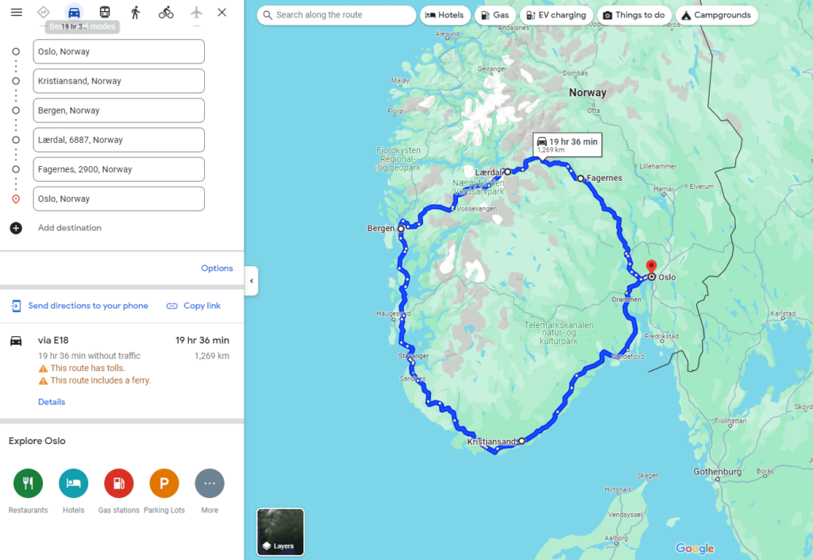Select the Best travel mode icon
The width and height of the screenshot is (813, 560).
coord(44,13)
